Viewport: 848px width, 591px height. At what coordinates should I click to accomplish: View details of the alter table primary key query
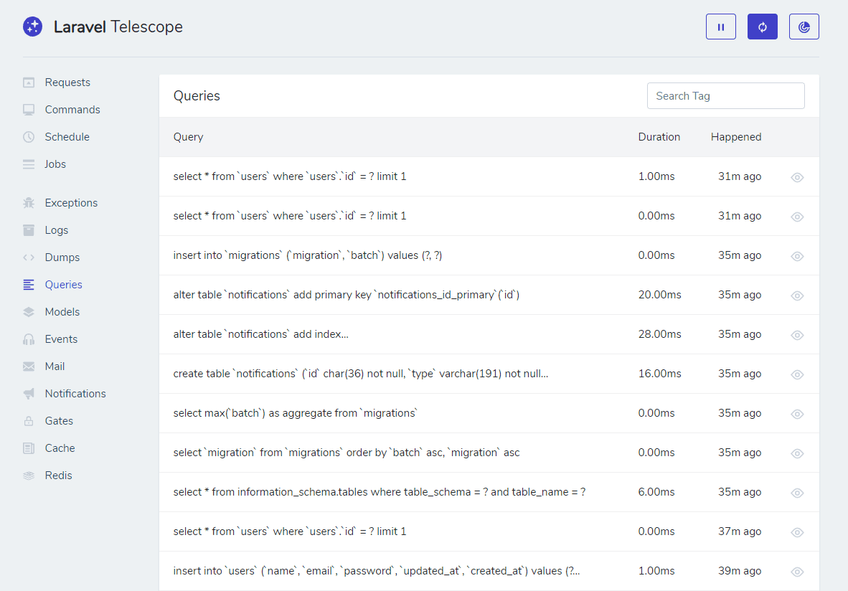tap(797, 295)
